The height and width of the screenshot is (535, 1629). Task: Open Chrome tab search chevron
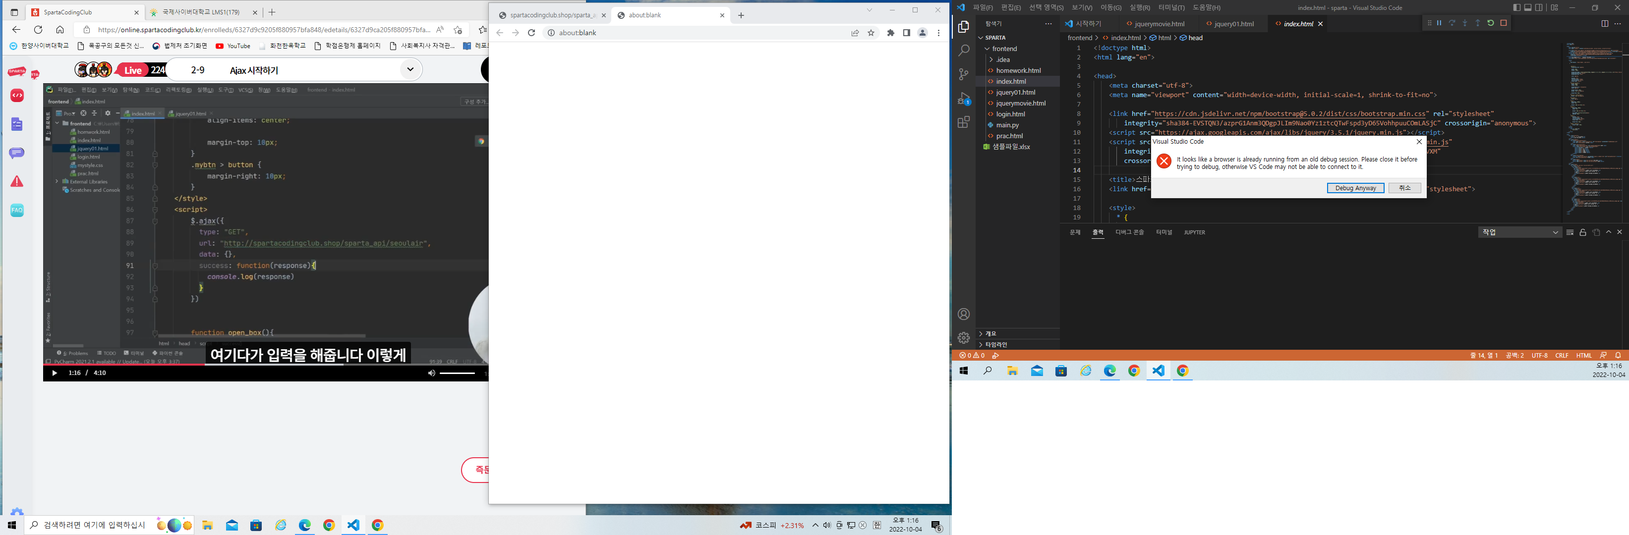(x=870, y=10)
